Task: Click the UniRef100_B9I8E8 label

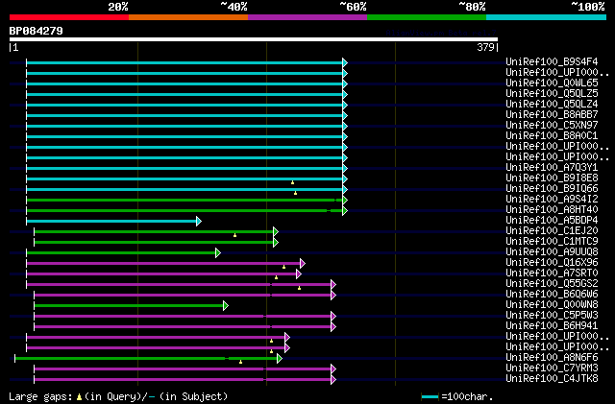Action: pos(552,178)
